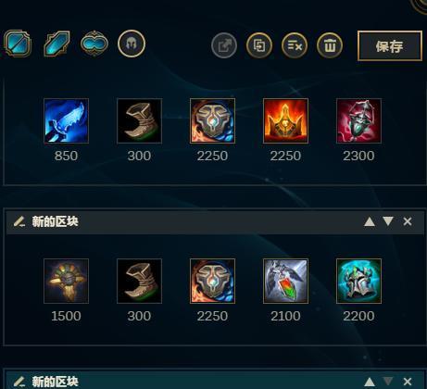Move first 新的区块 block up
Viewport: 427px width, 389px height.
[370, 221]
